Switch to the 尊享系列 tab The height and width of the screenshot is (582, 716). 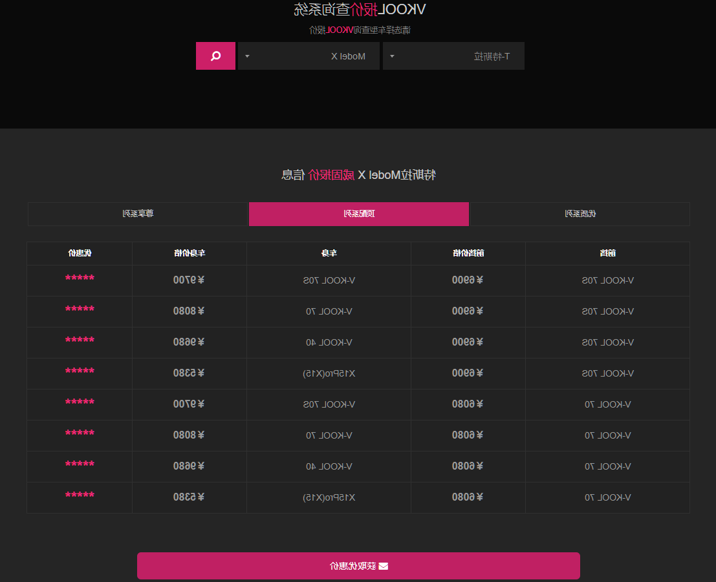pyautogui.click(x=138, y=214)
